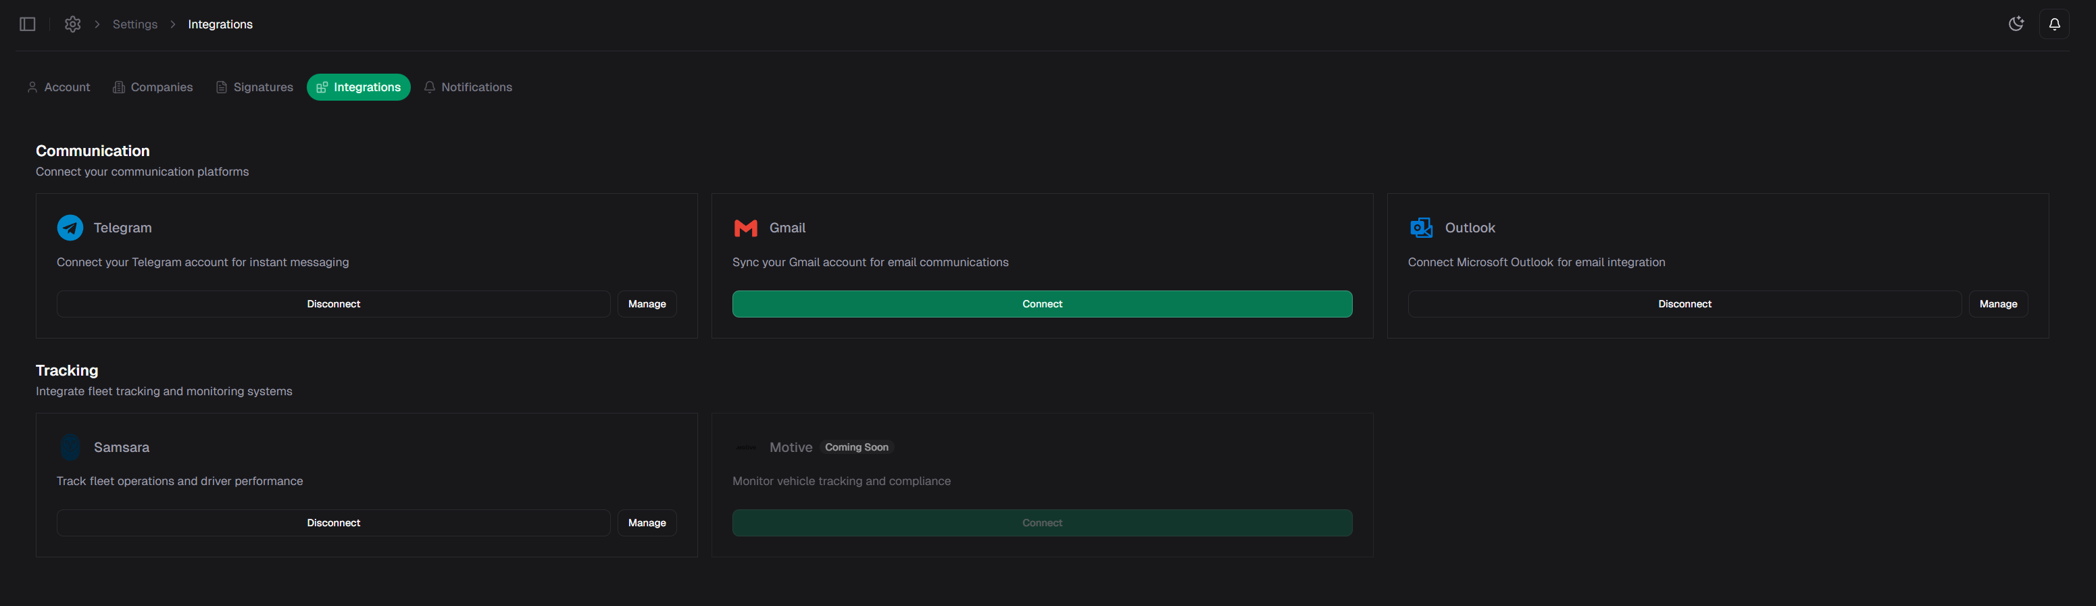
Task: Click the settings gear icon in breadcrumb
Action: [x=72, y=24]
